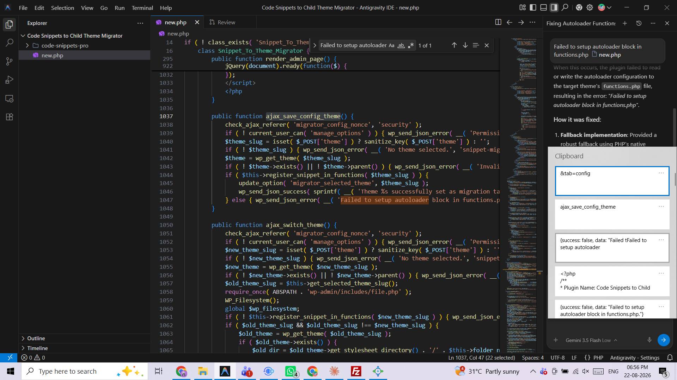The image size is (677, 380).
Task: Open the Extensions view
Action: 10,117
